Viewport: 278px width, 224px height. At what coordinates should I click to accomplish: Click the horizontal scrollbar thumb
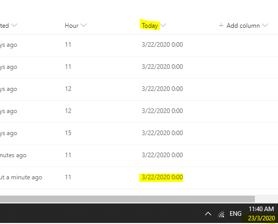(127, 199)
